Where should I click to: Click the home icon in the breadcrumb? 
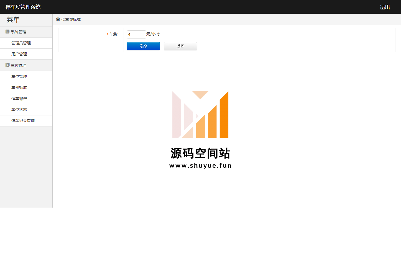pyautogui.click(x=58, y=19)
